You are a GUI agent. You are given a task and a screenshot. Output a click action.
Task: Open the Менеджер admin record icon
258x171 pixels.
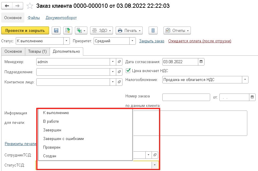(x=119, y=62)
